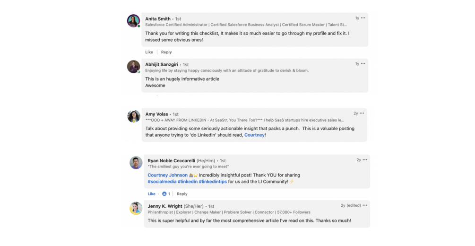Viewport: 475px width, 246px height.
Task: Like Anita Smith's comment
Action: tap(149, 52)
